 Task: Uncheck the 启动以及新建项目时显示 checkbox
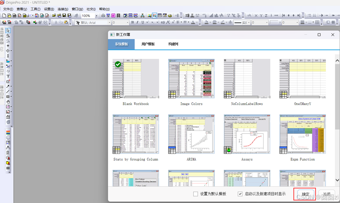pyautogui.click(x=240, y=194)
